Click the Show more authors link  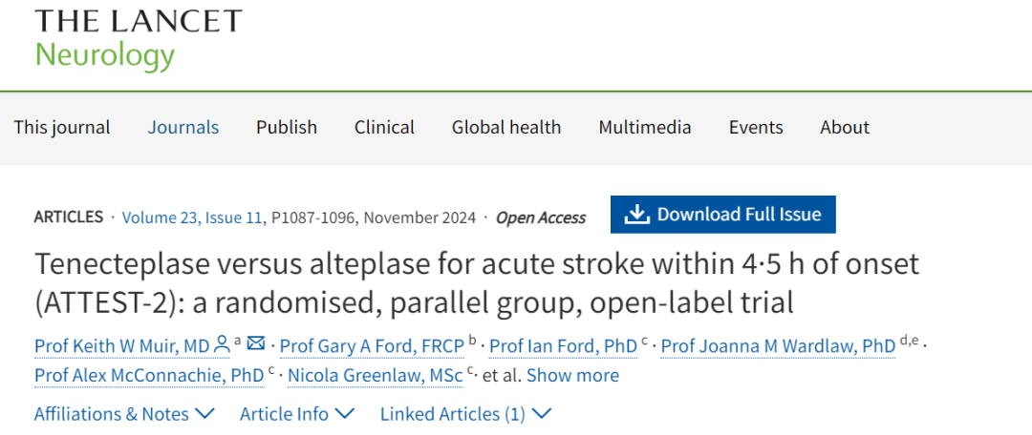pos(572,376)
